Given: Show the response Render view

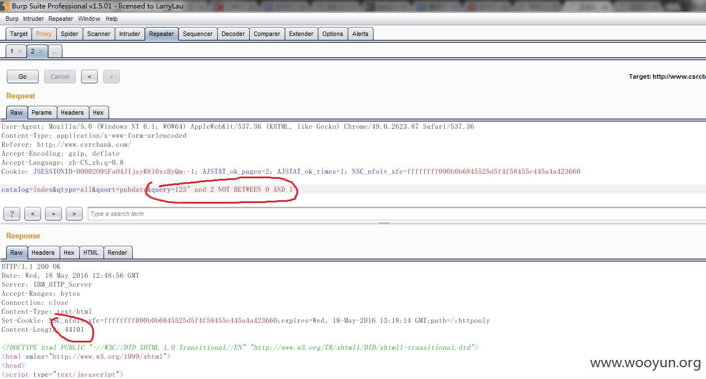Looking at the screenshot, I should click(x=117, y=252).
